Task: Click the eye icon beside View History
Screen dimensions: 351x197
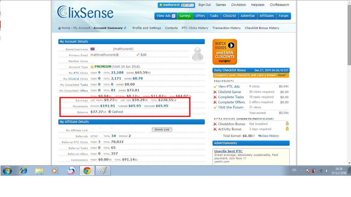Action: [x=260, y=136]
